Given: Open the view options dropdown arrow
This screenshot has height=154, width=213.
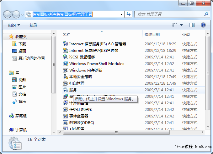Looking at the screenshot, I should point(181,25).
